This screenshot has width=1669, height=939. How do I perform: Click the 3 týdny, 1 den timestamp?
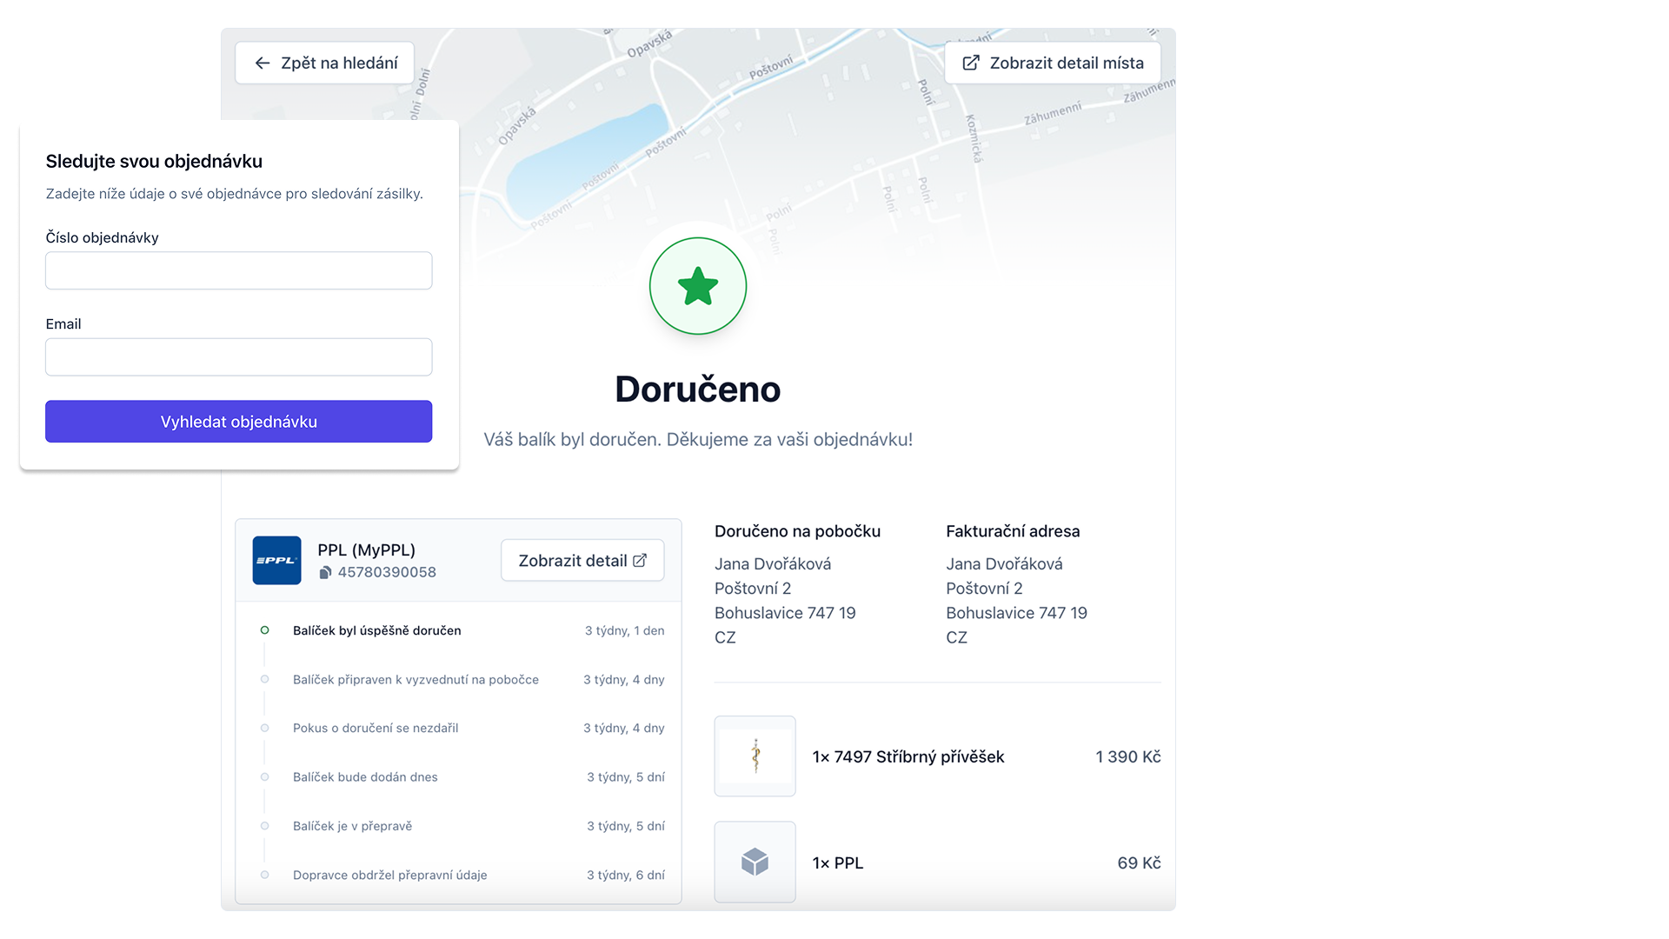[x=624, y=630]
